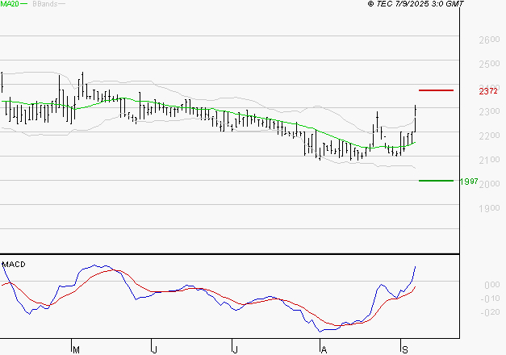Image resolution: width=506 pixels, height=355 pixels.
Task: Click the blue MACD line's latest peak
Action: click(x=415, y=267)
